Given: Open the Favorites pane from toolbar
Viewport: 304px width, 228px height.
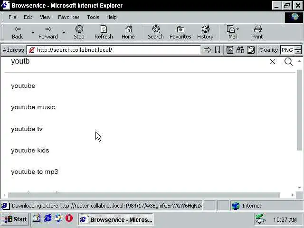Looking at the screenshot, I should click(180, 32).
